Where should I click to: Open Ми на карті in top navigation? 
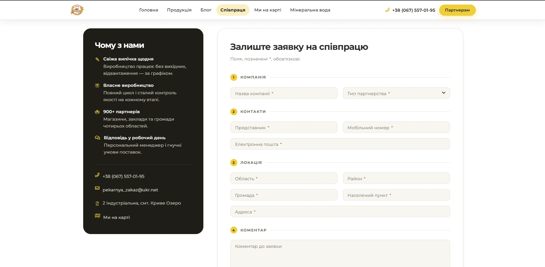tap(268, 10)
